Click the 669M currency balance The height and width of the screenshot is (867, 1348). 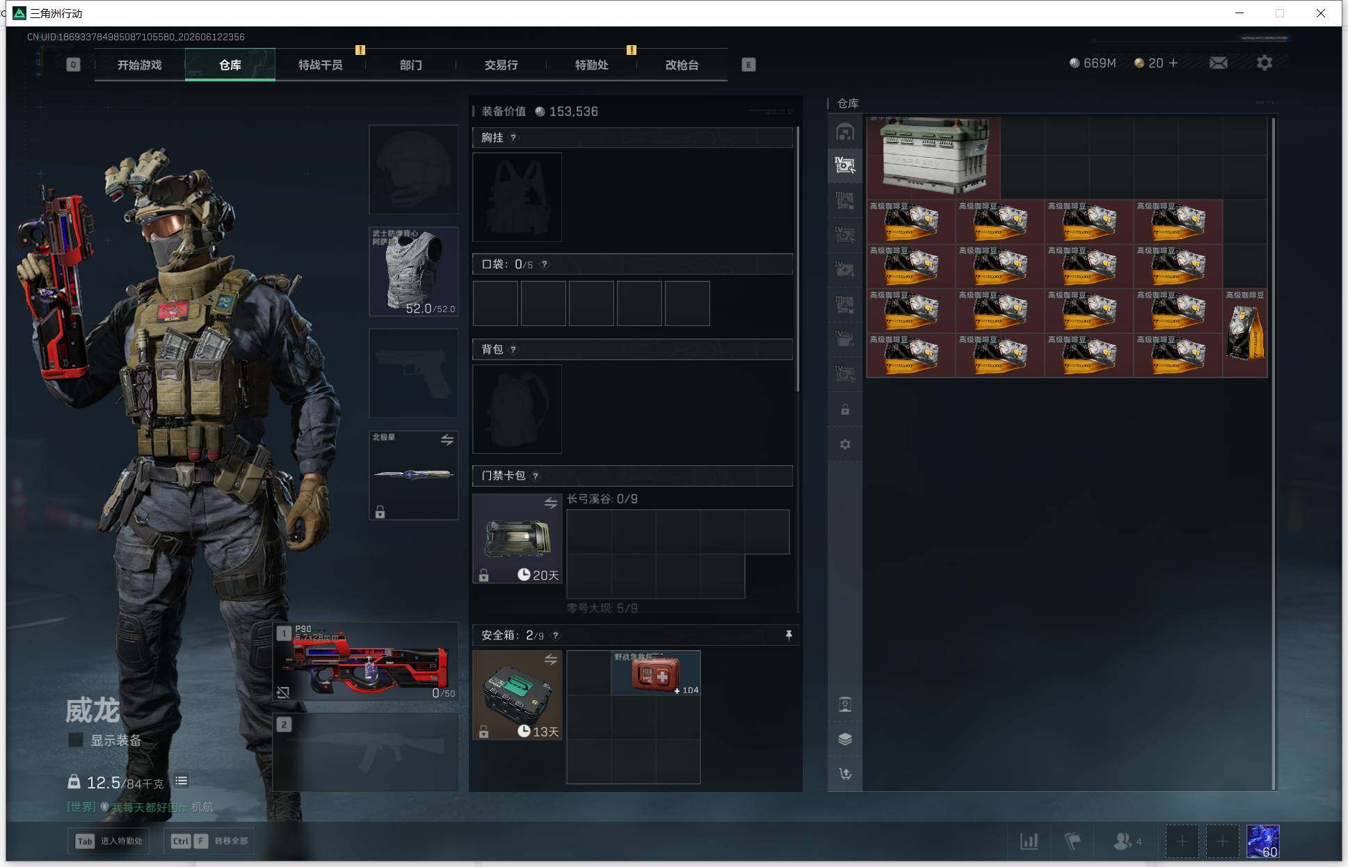click(x=1093, y=63)
